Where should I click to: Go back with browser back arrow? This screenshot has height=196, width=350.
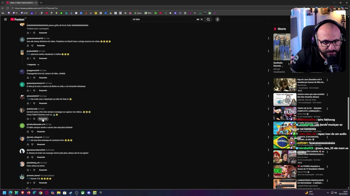point(2,8)
